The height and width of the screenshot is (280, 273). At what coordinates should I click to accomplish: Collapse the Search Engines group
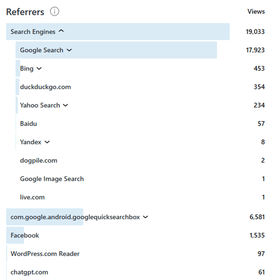[x=61, y=31]
